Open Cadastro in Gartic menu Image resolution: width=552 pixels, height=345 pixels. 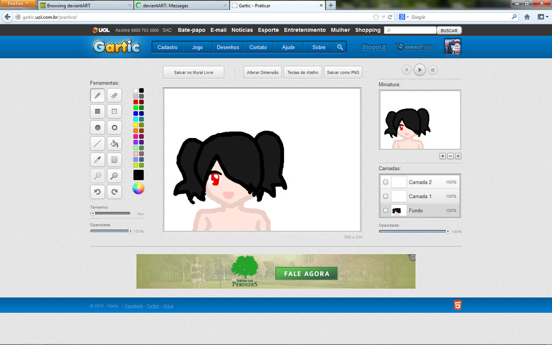[168, 47]
